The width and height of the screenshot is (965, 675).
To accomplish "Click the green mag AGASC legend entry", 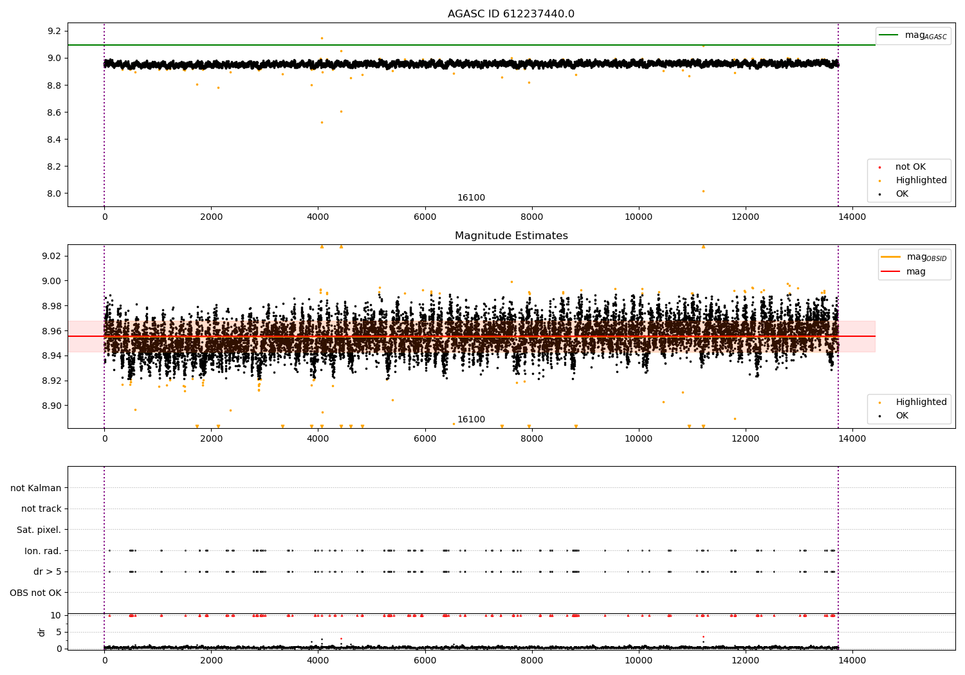I will pos(913,35).
